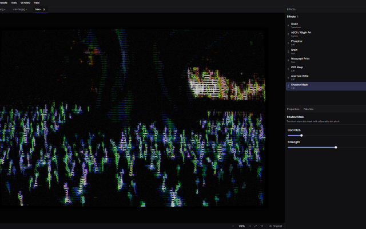Grab the drag handle of CRT Warp
Screen dimensions: 366x229
[x=288, y=69]
